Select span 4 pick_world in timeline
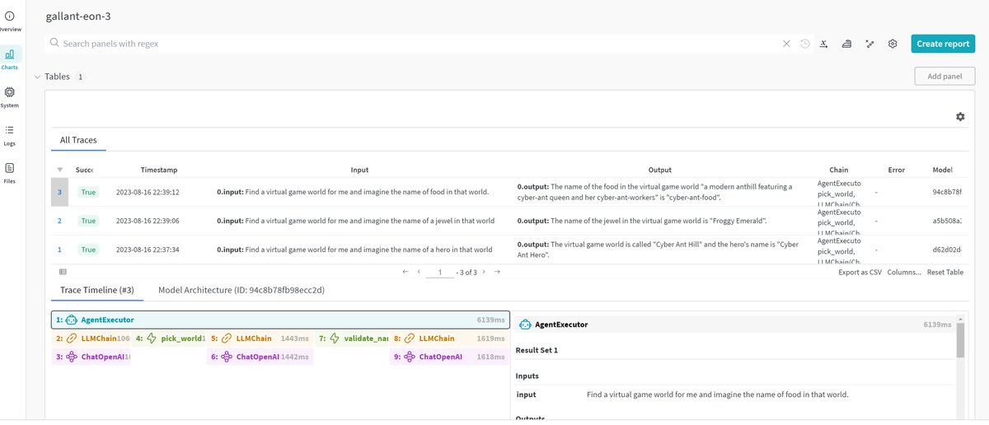This screenshot has height=425, width=989. (x=169, y=339)
